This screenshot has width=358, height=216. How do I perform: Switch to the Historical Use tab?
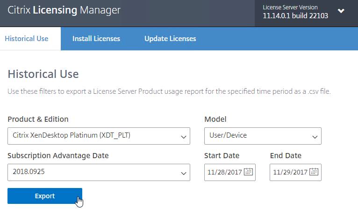coord(27,39)
